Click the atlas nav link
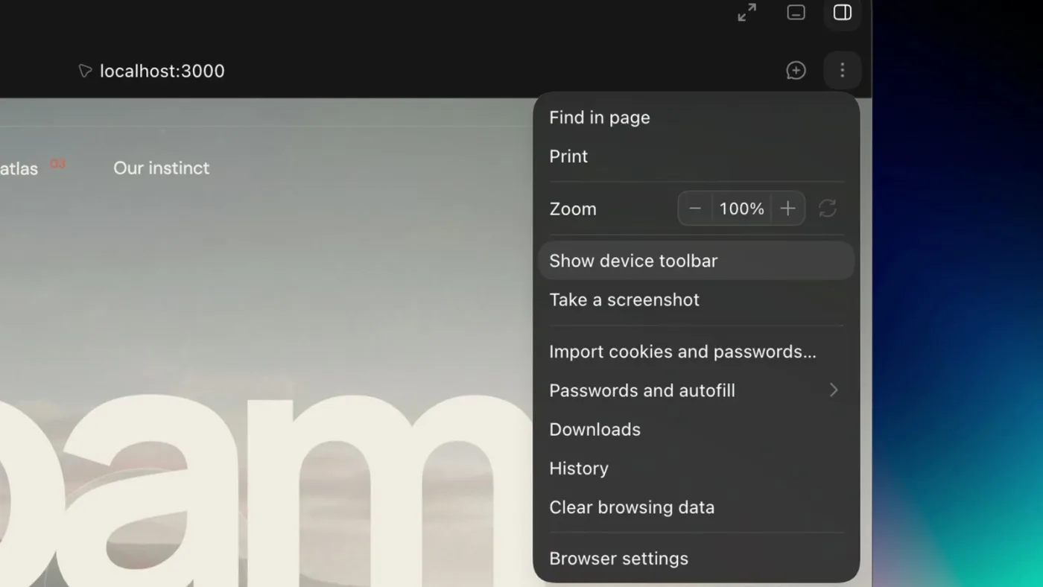The width and height of the screenshot is (1043, 587). click(x=19, y=169)
